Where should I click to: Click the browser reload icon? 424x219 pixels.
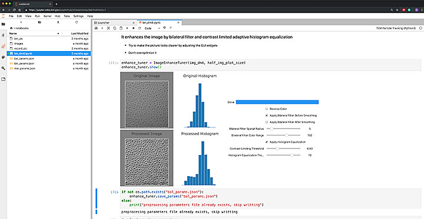click(14, 10)
